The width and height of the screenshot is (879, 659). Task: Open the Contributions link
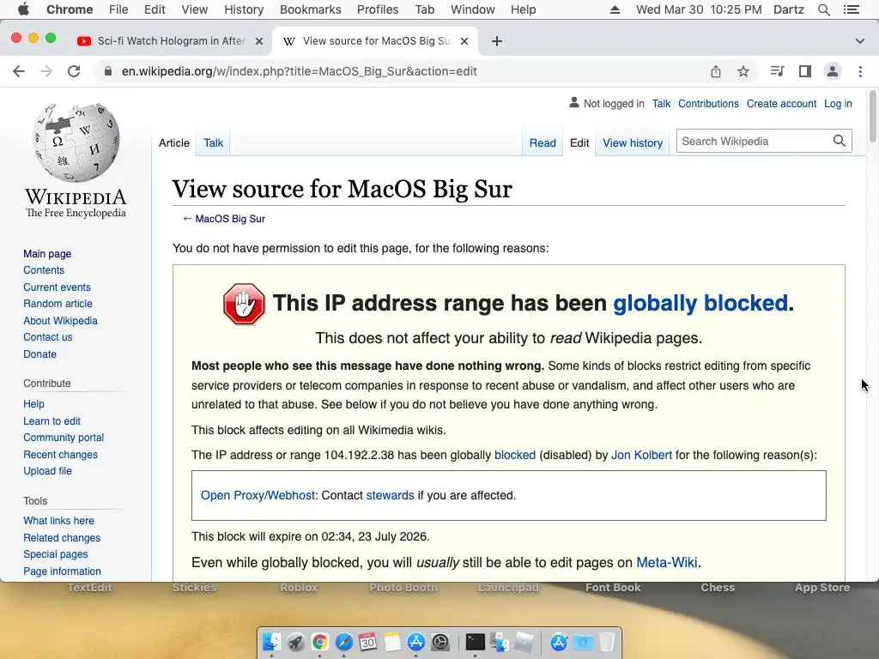pos(708,104)
